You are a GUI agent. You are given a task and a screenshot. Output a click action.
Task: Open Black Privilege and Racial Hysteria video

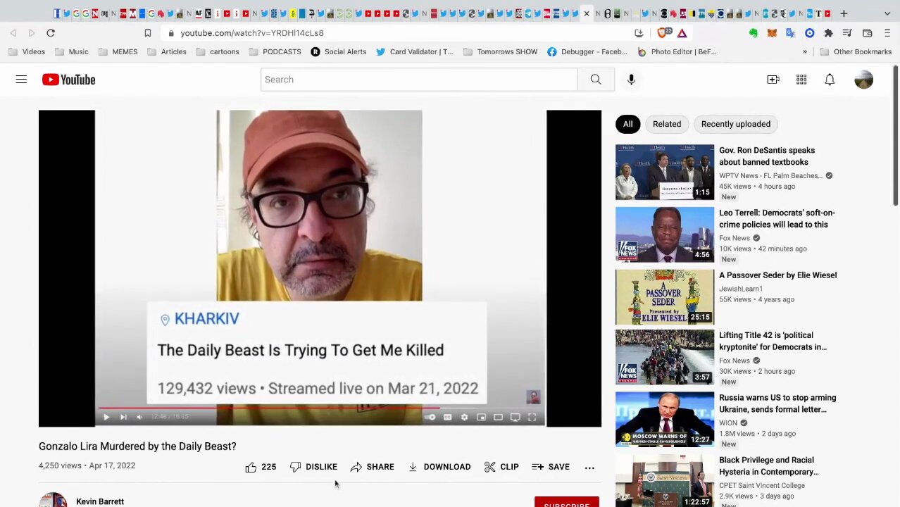(x=769, y=465)
